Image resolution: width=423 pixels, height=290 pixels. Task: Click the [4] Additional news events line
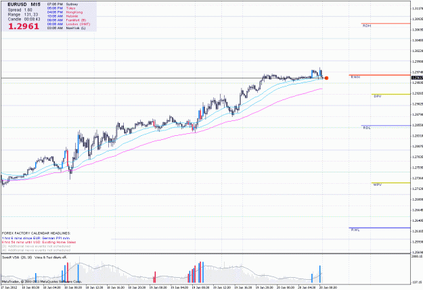click(36, 250)
